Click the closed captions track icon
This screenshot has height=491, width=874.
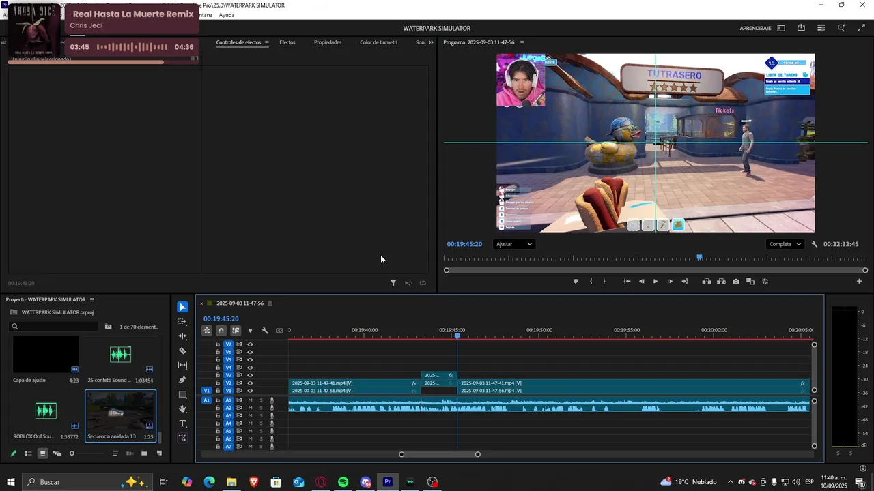[x=279, y=331]
